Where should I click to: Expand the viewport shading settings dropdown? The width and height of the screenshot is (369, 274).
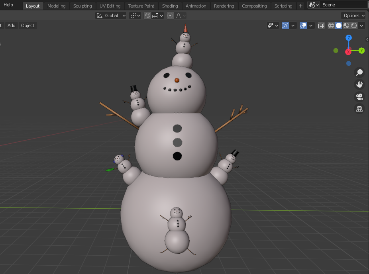(361, 25)
